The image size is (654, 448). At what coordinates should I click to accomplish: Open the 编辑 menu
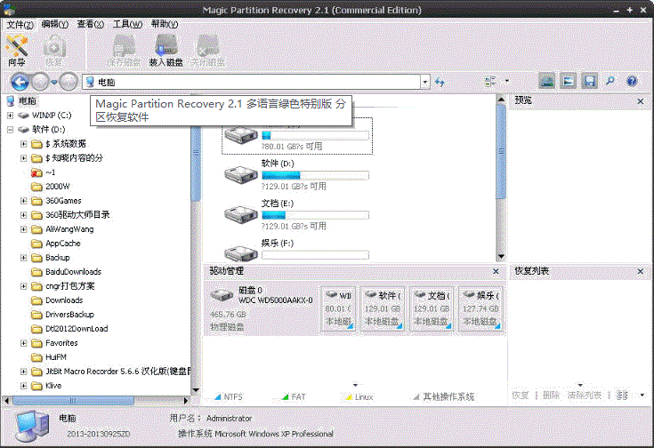click(54, 24)
